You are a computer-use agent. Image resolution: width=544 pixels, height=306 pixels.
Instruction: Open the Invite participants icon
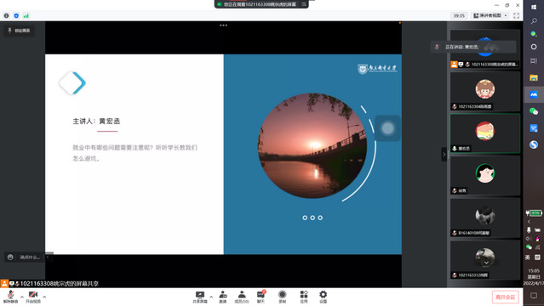(x=223, y=297)
